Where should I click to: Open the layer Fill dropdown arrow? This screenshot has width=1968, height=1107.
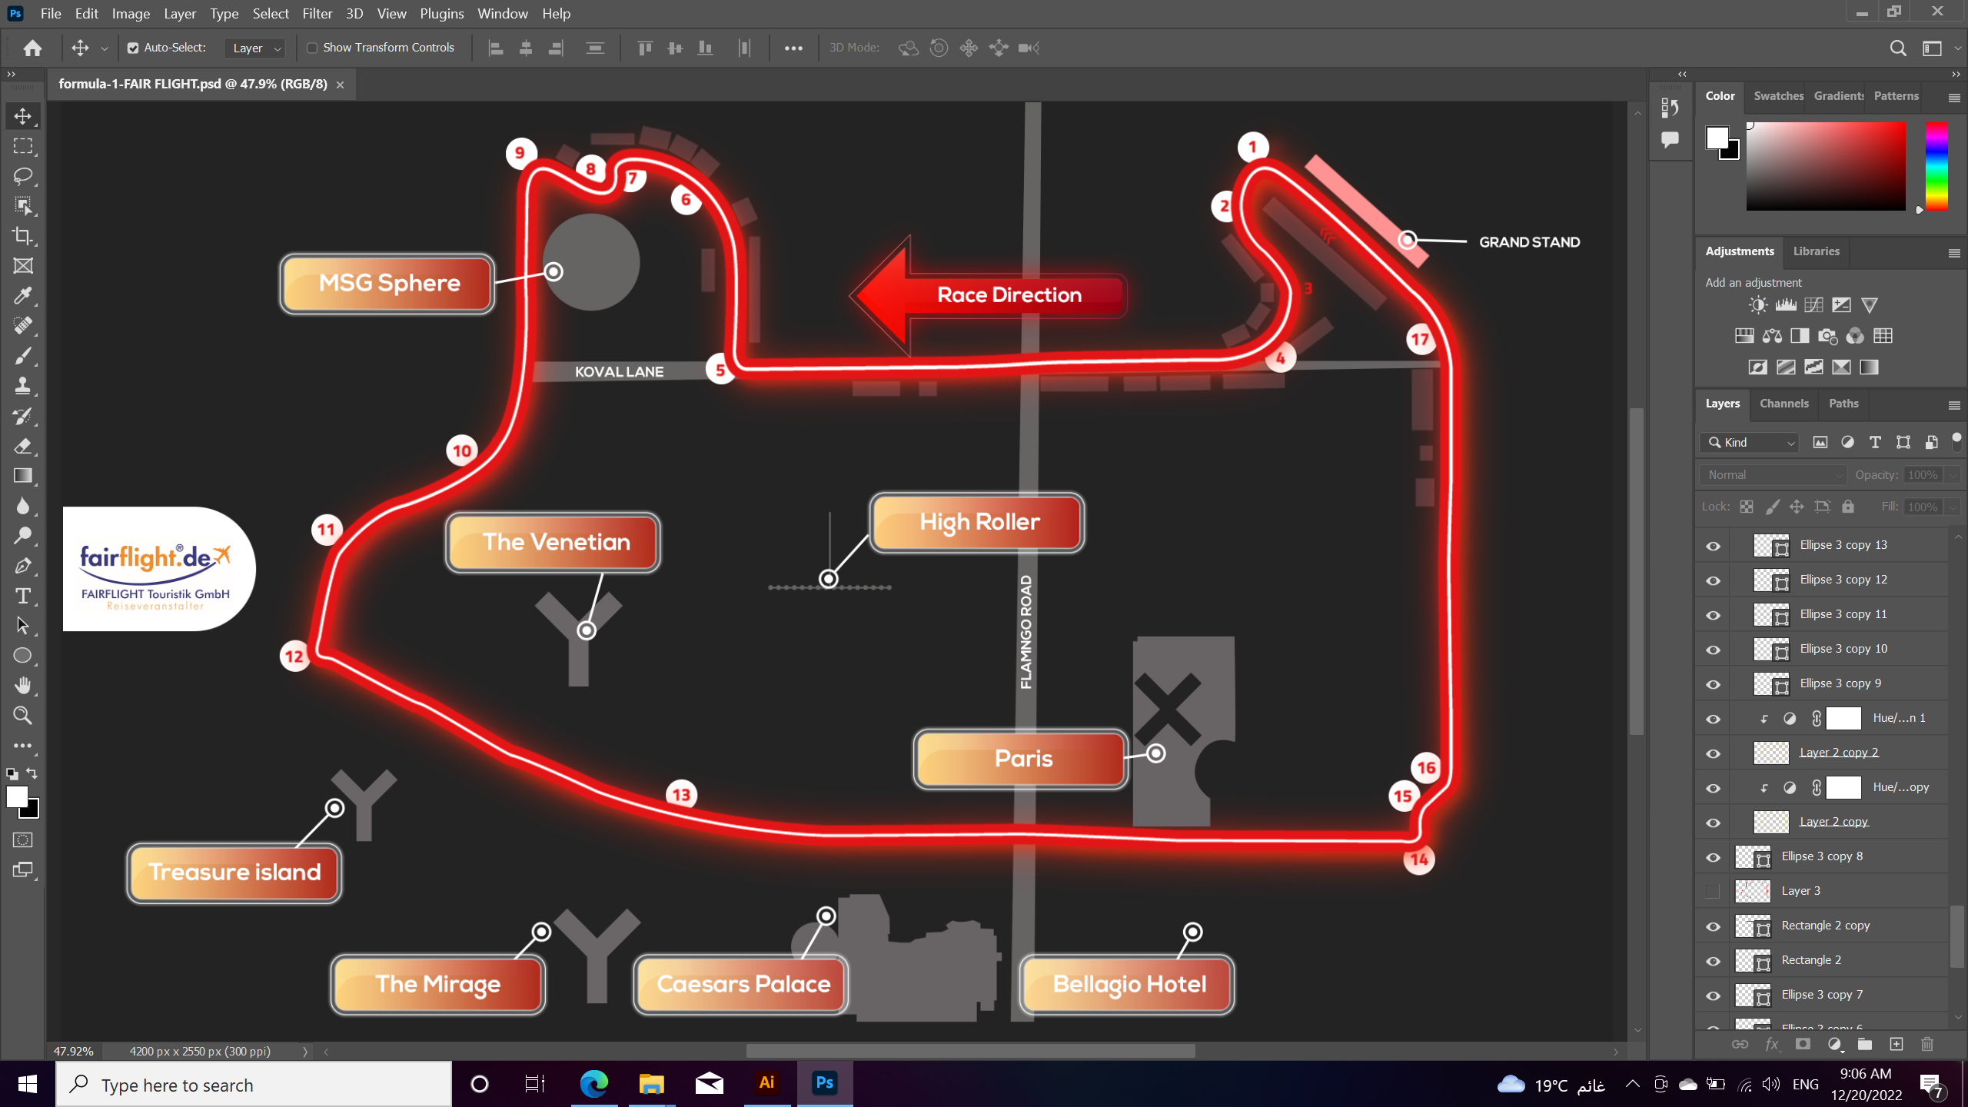tap(1953, 507)
